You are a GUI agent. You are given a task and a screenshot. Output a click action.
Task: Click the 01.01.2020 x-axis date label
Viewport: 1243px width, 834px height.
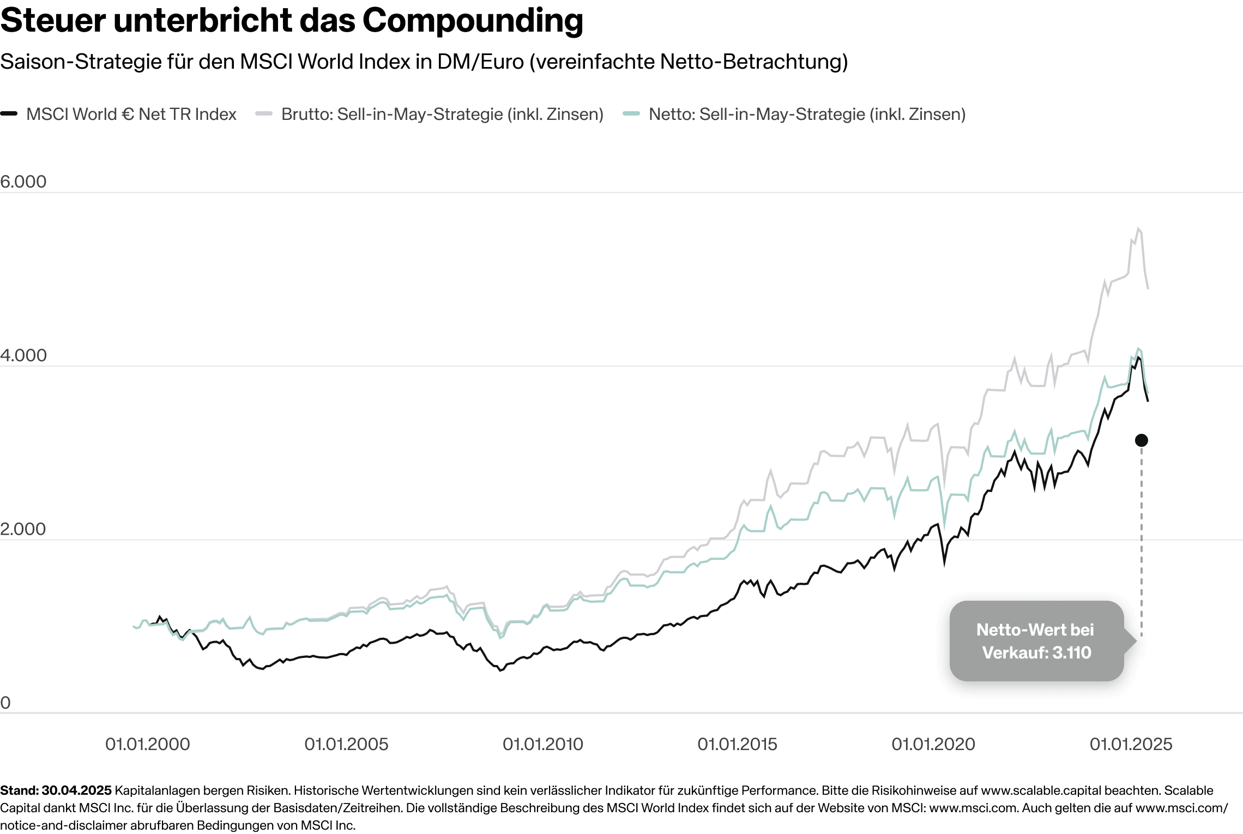pos(933,744)
